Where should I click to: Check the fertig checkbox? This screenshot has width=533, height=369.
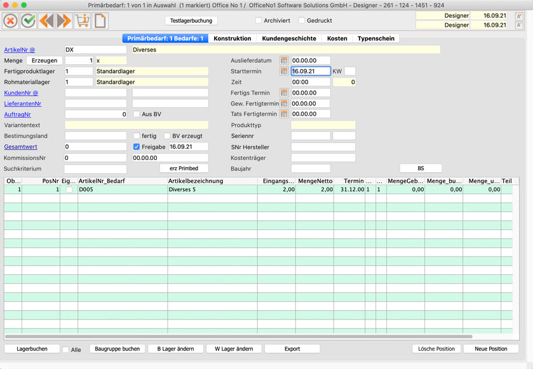coord(137,136)
